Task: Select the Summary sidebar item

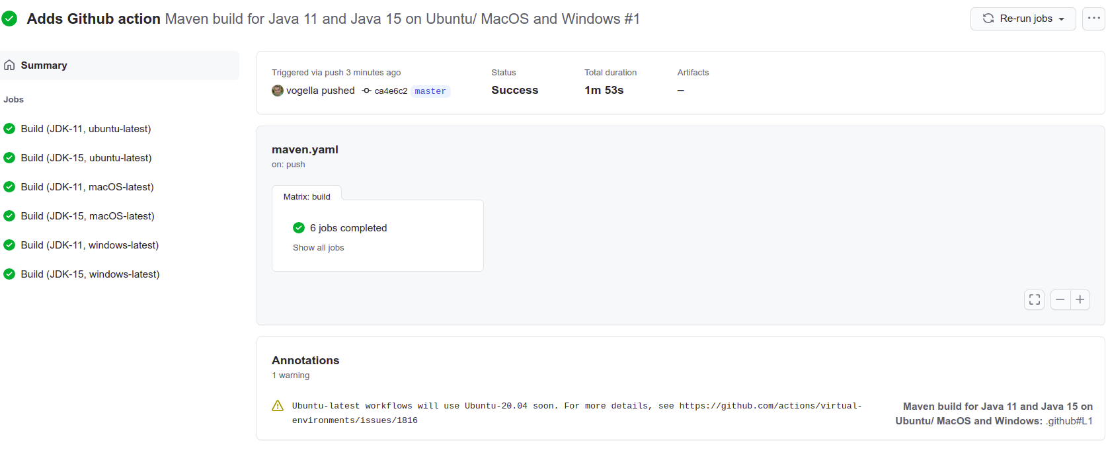Action: (x=120, y=65)
